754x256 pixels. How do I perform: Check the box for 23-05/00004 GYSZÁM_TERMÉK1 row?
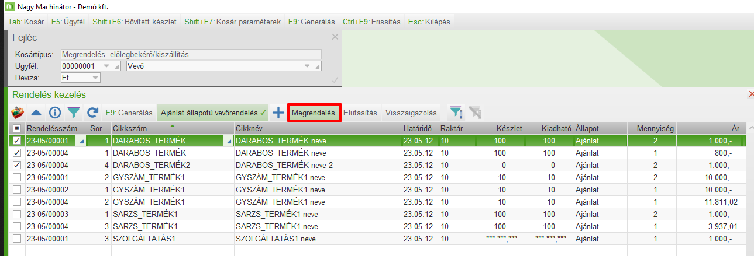[18, 202]
